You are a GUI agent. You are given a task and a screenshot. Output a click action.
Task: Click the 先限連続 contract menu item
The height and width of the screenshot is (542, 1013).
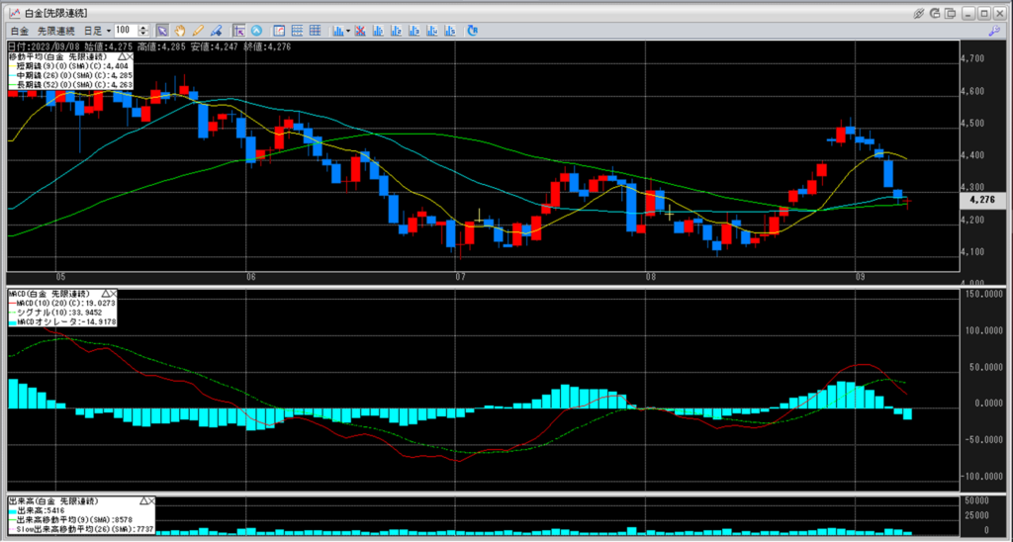[56, 31]
